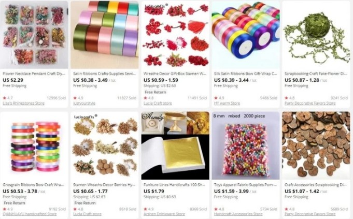Open the gold leaf sheets product image
Screen dimensions: 353x219
(175, 145)
